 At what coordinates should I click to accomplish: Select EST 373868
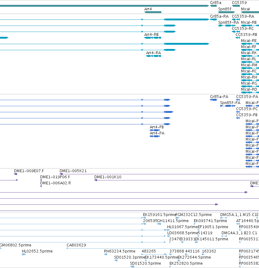pyautogui.click(x=171, y=254)
